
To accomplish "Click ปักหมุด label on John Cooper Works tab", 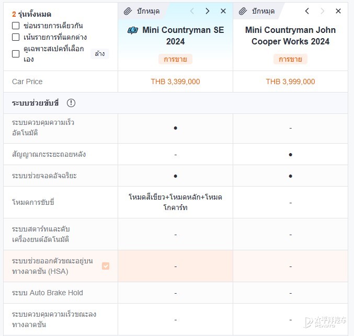I will click(x=263, y=11).
